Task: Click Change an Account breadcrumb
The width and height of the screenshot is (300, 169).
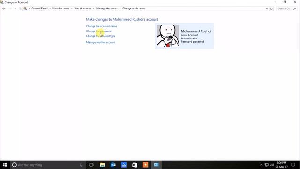Action: (x=134, y=8)
